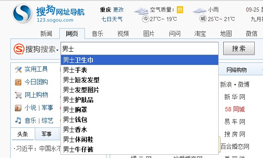Select suggestion 男士发型图片

[140, 90]
